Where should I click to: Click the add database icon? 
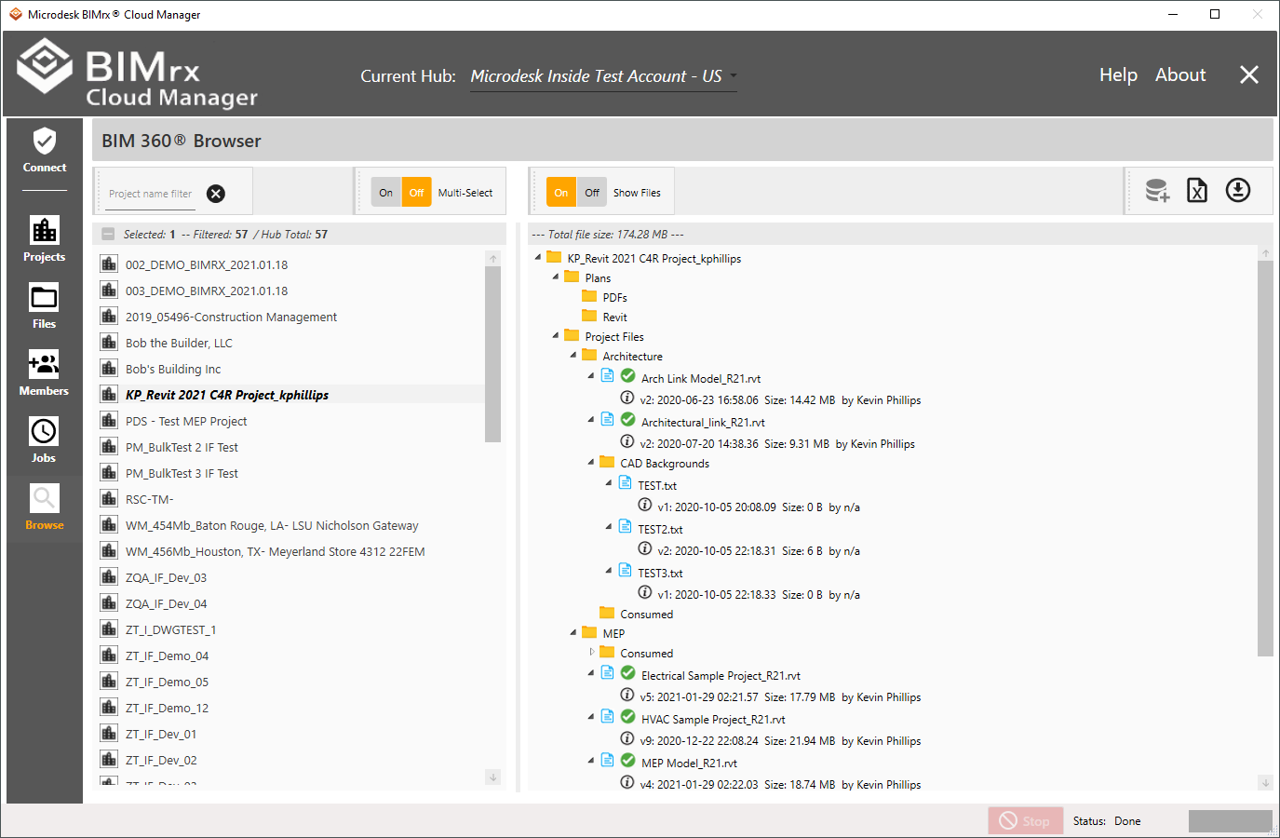[x=1157, y=191]
